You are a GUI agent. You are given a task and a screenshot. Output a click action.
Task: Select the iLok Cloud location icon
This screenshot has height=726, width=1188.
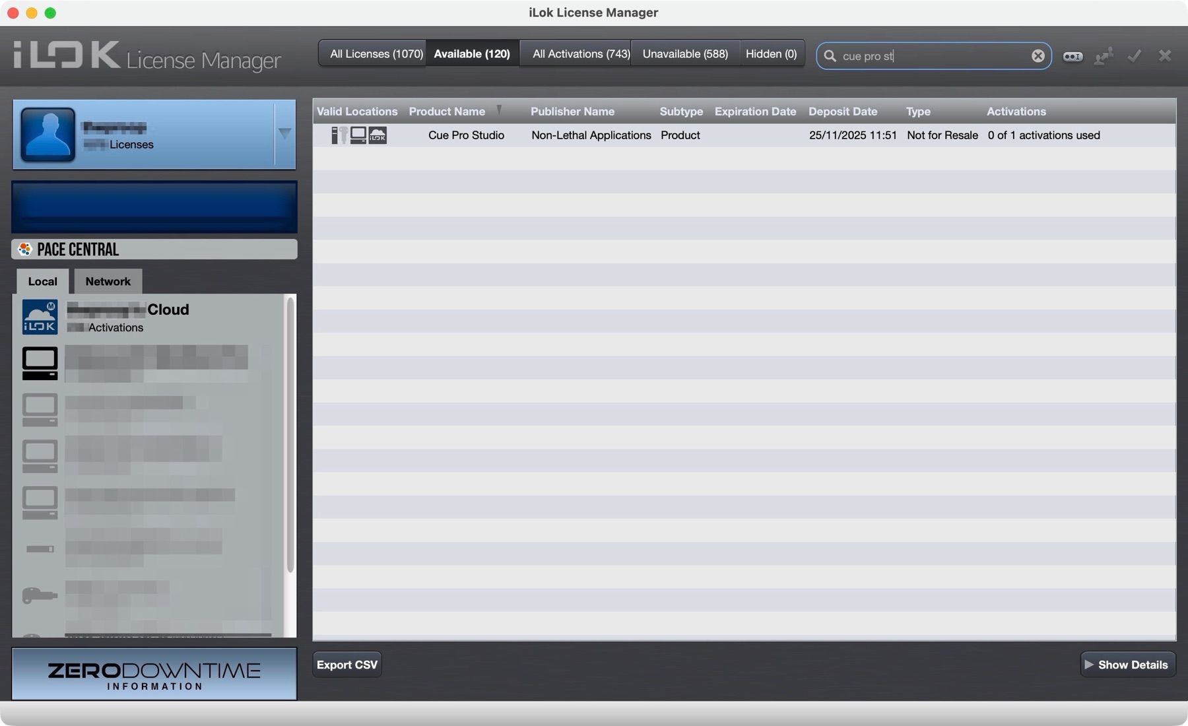pyautogui.click(x=40, y=317)
